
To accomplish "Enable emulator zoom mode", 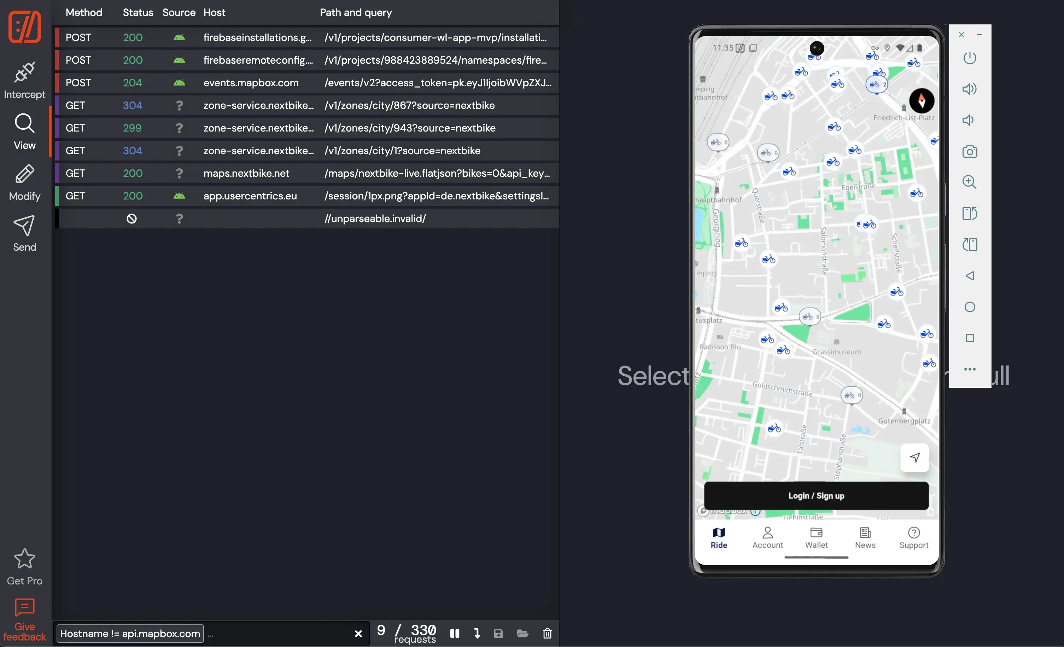I will pos(970,182).
